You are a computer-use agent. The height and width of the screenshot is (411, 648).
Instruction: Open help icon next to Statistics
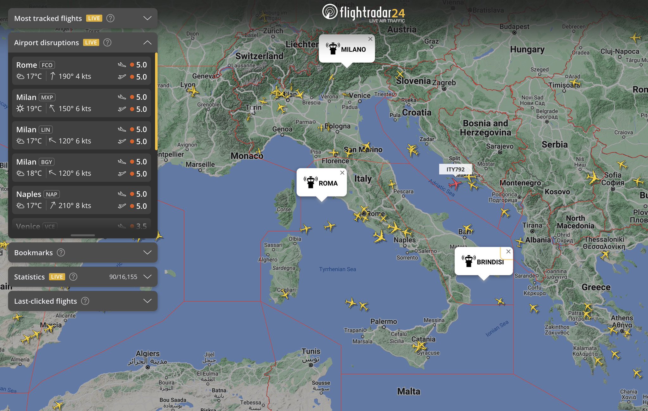tap(73, 277)
